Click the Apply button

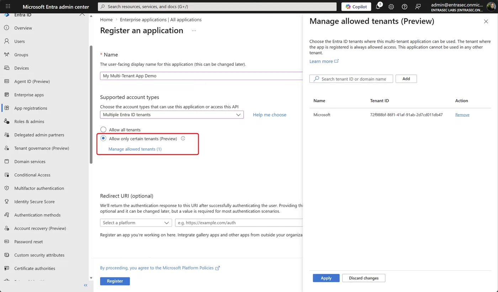(x=326, y=278)
